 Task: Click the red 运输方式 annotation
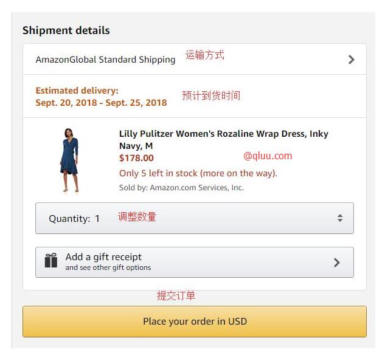(205, 55)
